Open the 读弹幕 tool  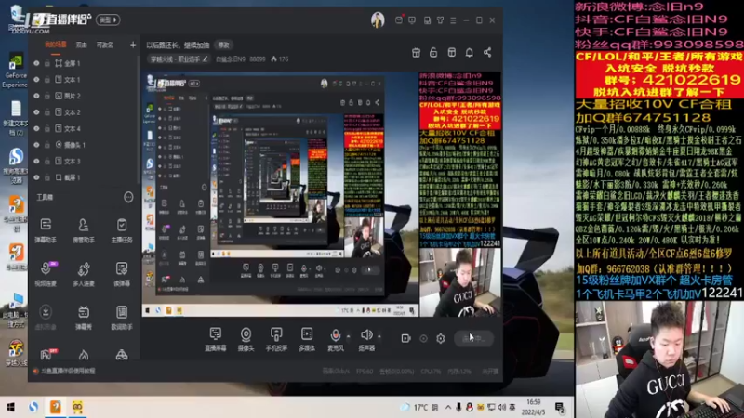point(122,274)
